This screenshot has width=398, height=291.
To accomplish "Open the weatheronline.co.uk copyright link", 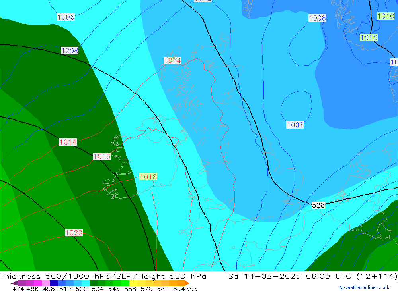I will 365,287.
